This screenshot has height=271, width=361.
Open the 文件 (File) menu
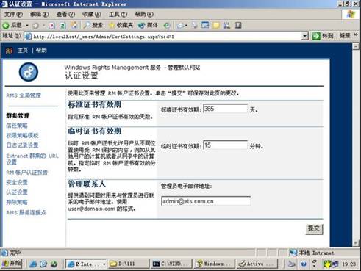point(13,15)
